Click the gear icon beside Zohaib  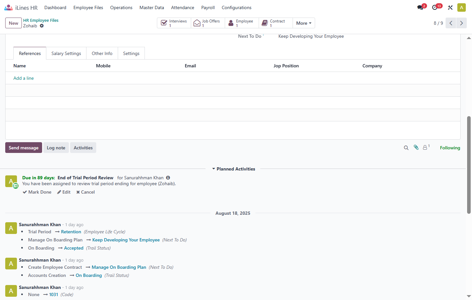(42, 26)
